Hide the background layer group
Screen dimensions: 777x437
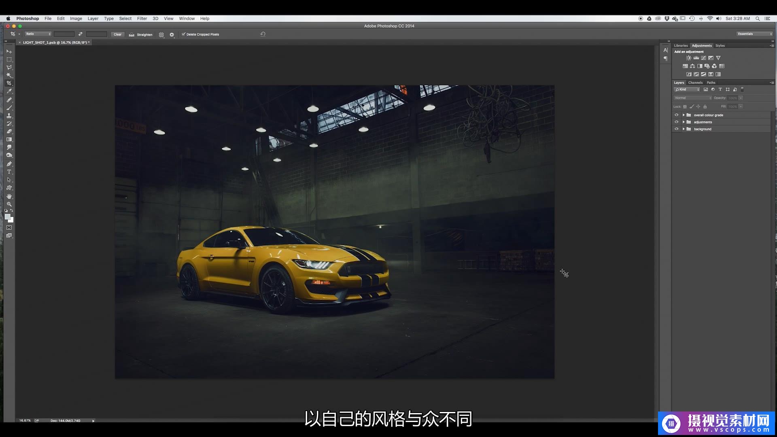coord(676,129)
